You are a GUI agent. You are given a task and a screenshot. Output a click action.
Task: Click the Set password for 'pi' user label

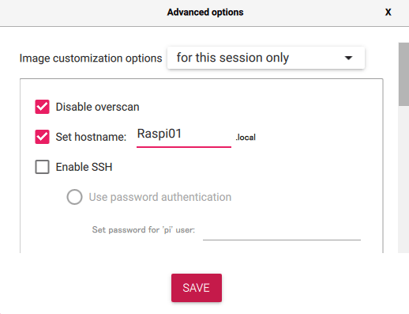144,230
